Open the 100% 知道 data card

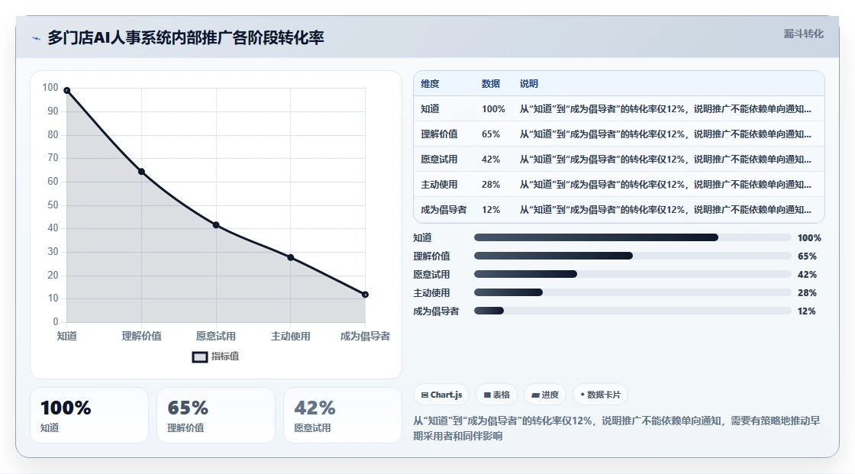89,416
